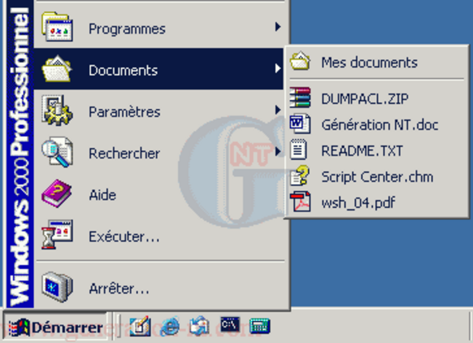473x343 pixels.
Task: Open the recent file wsh_04.pdf
Action: tap(377, 202)
